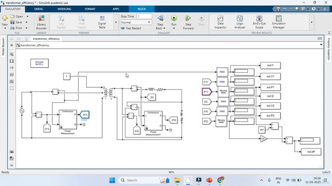Click the sample time legend arrows icon
The image size is (332, 186).
tap(11, 68)
